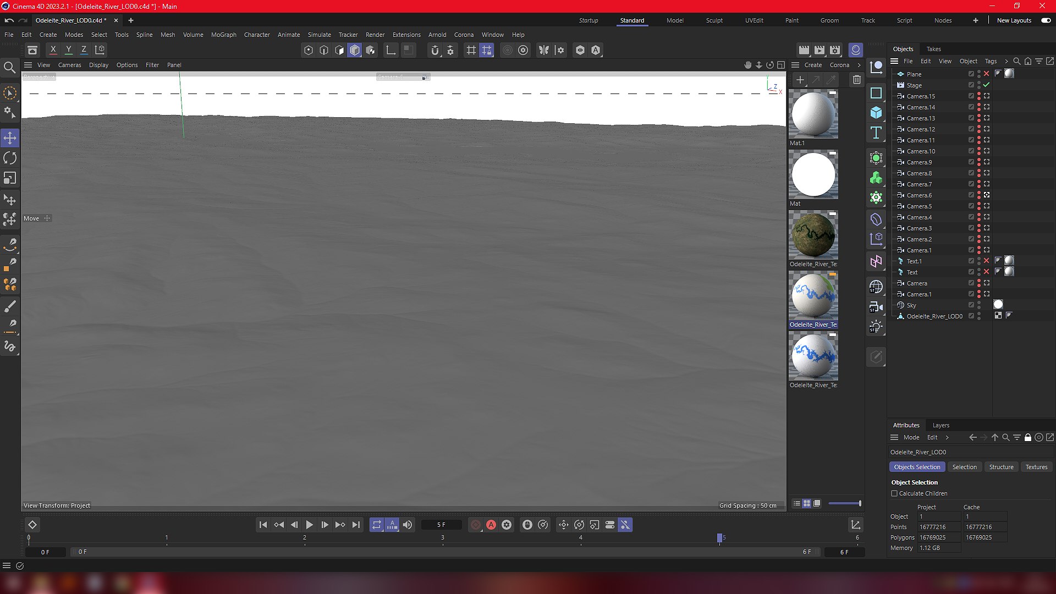Screen dimensions: 1056x594
Task: Click the Selection button in Attributes
Action: pyautogui.click(x=965, y=467)
